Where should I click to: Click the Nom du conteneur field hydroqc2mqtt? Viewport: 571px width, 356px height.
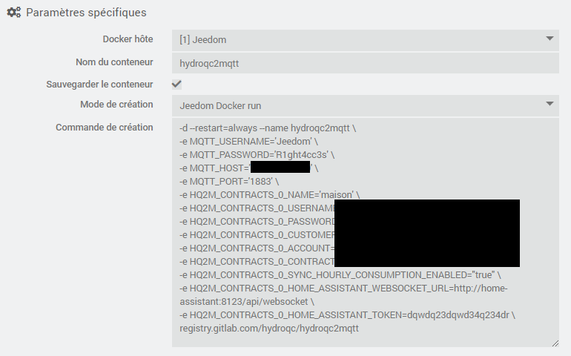pos(366,63)
